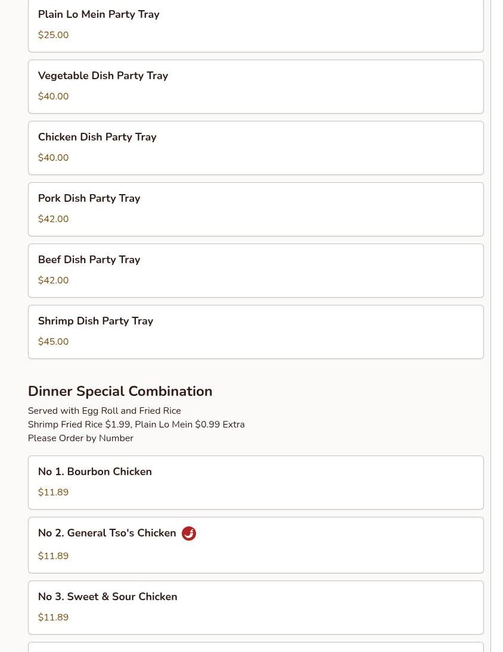Click the Sweet & Sour Chicken price
Image resolution: width=503 pixels, height=652 pixels.
coord(53,617)
